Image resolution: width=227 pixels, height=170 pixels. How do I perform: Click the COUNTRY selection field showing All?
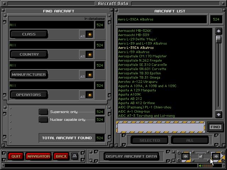coord(52,45)
